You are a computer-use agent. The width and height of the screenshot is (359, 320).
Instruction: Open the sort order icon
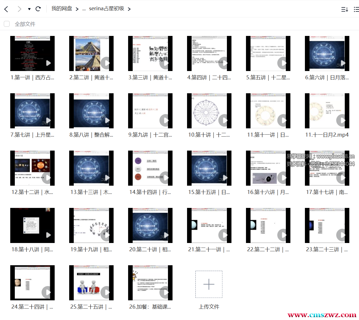tap(344, 9)
